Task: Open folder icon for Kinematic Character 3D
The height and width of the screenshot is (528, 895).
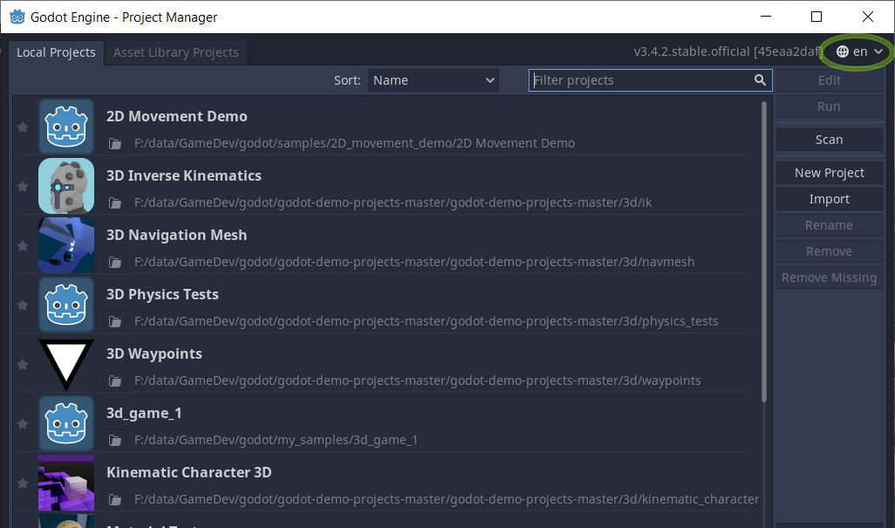Action: 115,499
